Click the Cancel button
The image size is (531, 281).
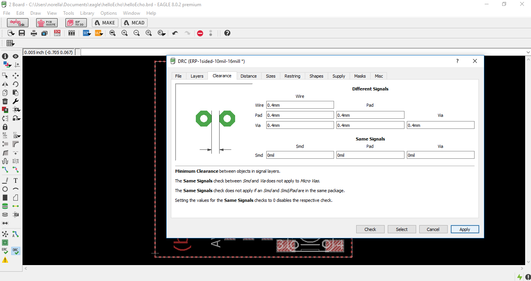433,229
